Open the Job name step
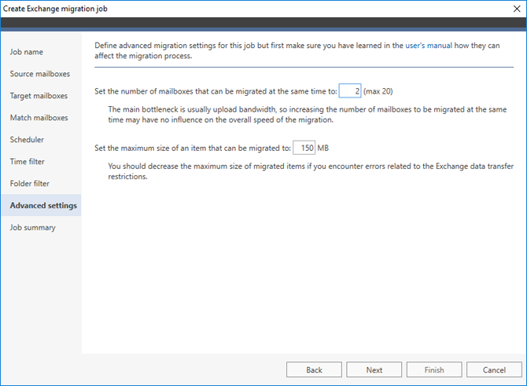Viewport: 527px width, 386px height. [x=27, y=52]
